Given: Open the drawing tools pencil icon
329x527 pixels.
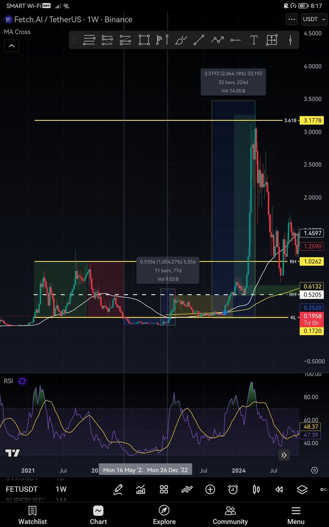Looking at the screenshot, I should click(118, 489).
